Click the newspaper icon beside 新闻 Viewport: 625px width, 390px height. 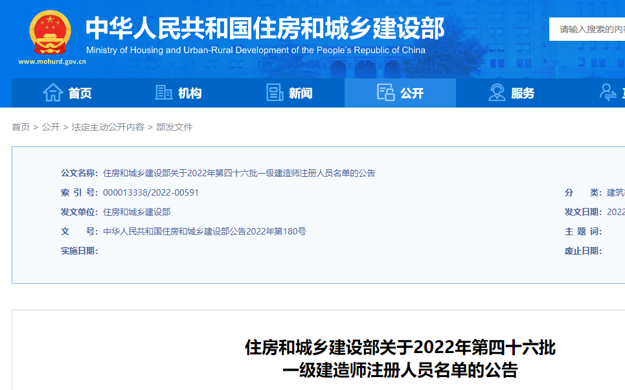point(275,93)
